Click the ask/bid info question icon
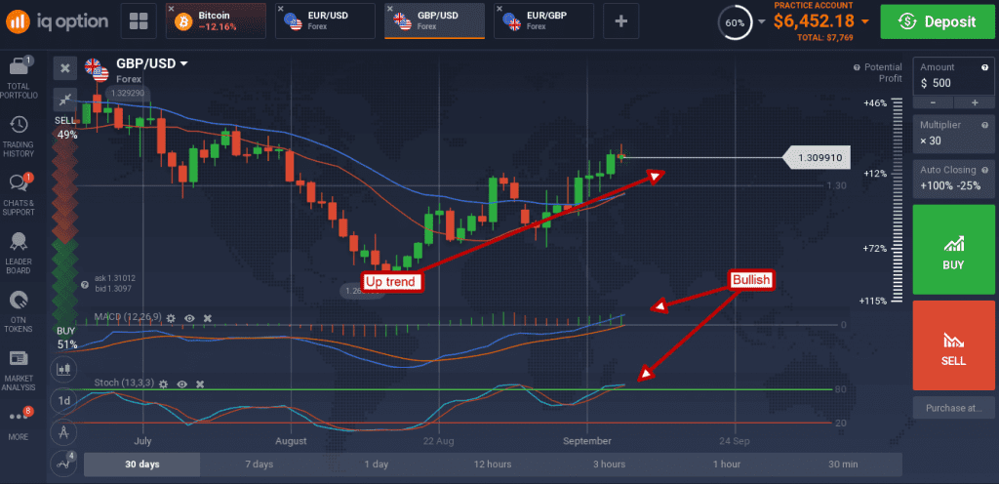Image resolution: width=999 pixels, height=484 pixels. (85, 285)
